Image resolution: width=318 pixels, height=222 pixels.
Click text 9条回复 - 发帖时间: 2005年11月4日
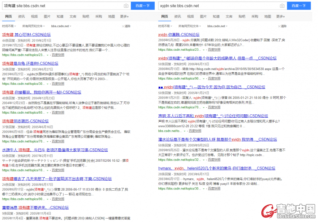click(x=27, y=213)
